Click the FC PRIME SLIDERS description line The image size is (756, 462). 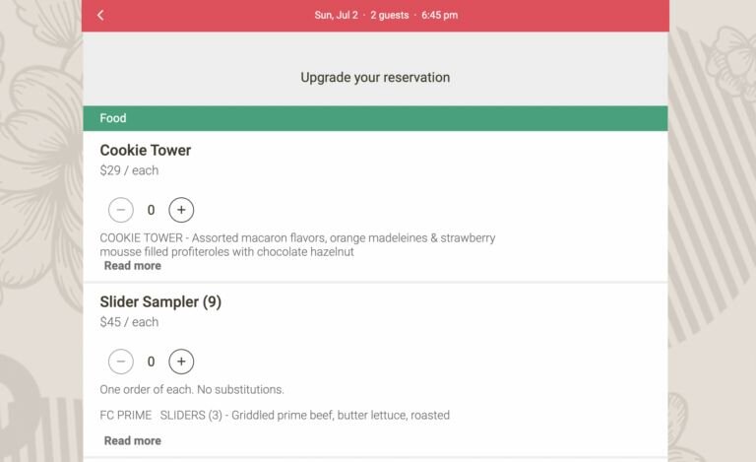[275, 415]
